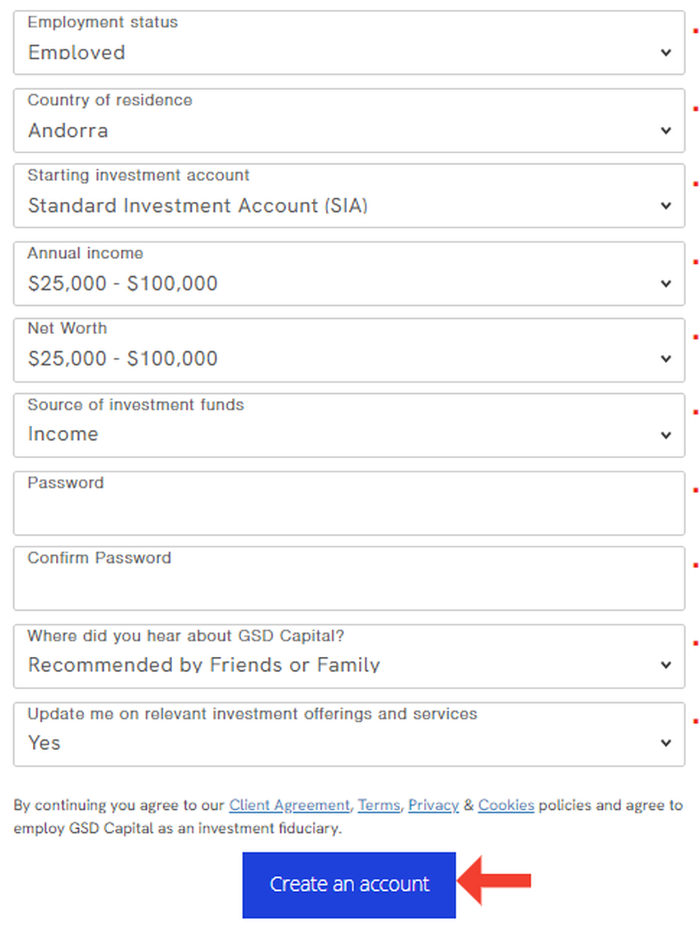
Task: Open the Net Worth dropdown
Action: pos(348,349)
